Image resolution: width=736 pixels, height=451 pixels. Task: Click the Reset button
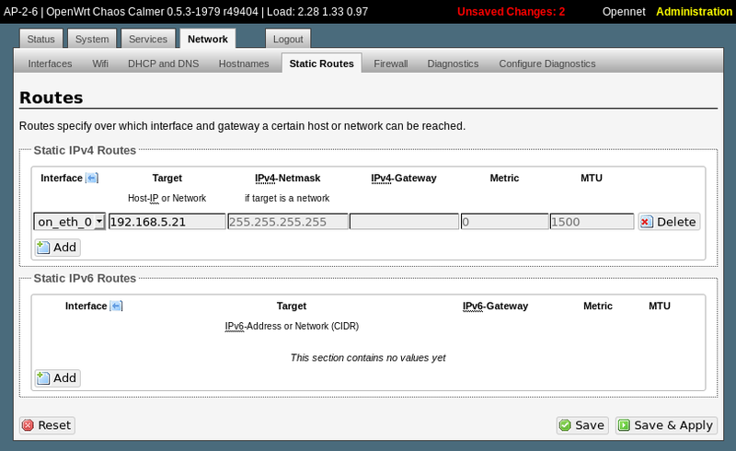[48, 425]
